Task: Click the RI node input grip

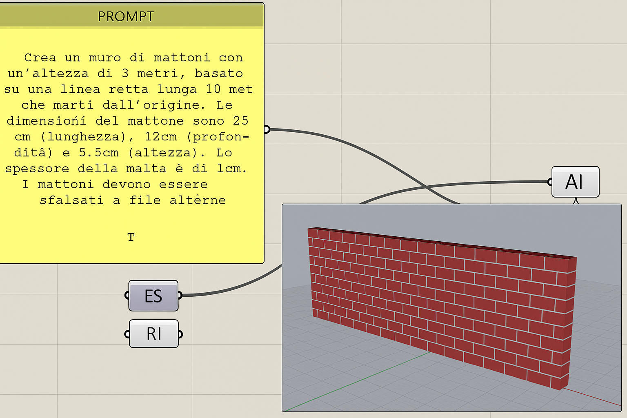Action: [127, 334]
